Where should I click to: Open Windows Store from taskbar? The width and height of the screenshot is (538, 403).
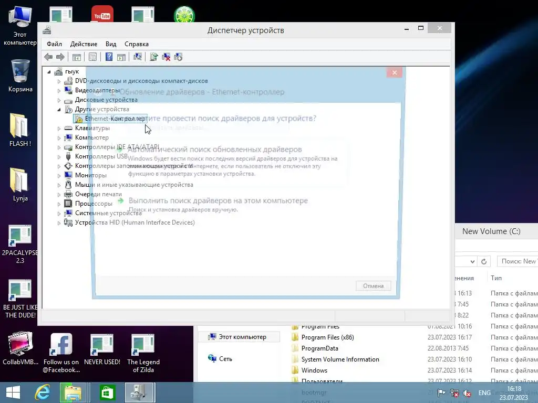107,393
